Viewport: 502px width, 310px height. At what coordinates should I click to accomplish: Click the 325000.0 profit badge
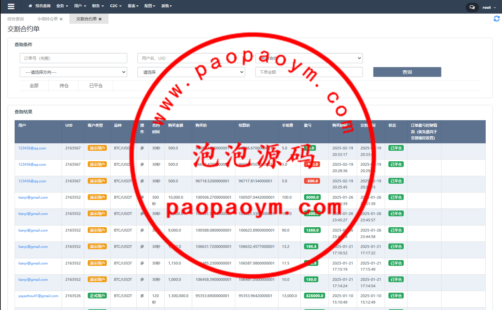(315, 296)
